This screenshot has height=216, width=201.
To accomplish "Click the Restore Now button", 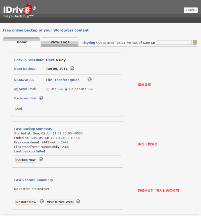I will click(x=26, y=202).
